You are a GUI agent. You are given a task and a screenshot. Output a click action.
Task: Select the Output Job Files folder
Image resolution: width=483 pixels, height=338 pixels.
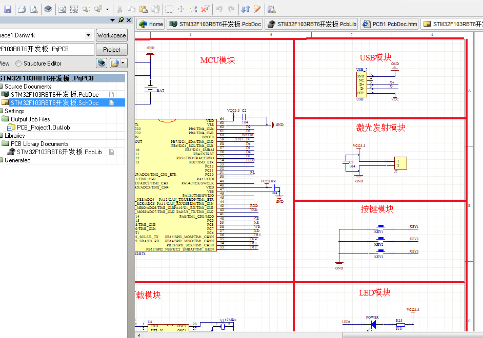30,119
